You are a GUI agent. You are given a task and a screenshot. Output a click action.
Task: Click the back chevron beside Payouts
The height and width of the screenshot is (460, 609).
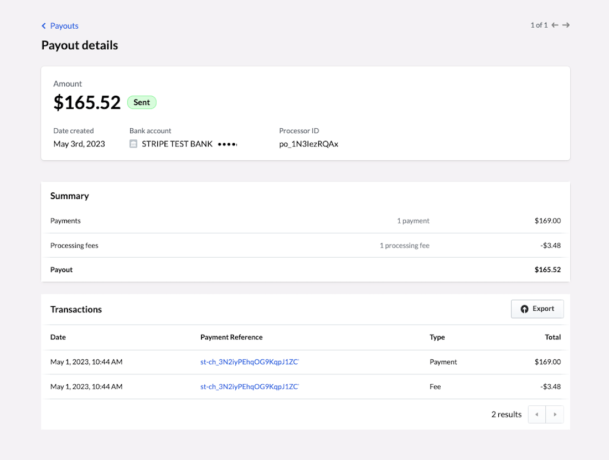(x=44, y=25)
